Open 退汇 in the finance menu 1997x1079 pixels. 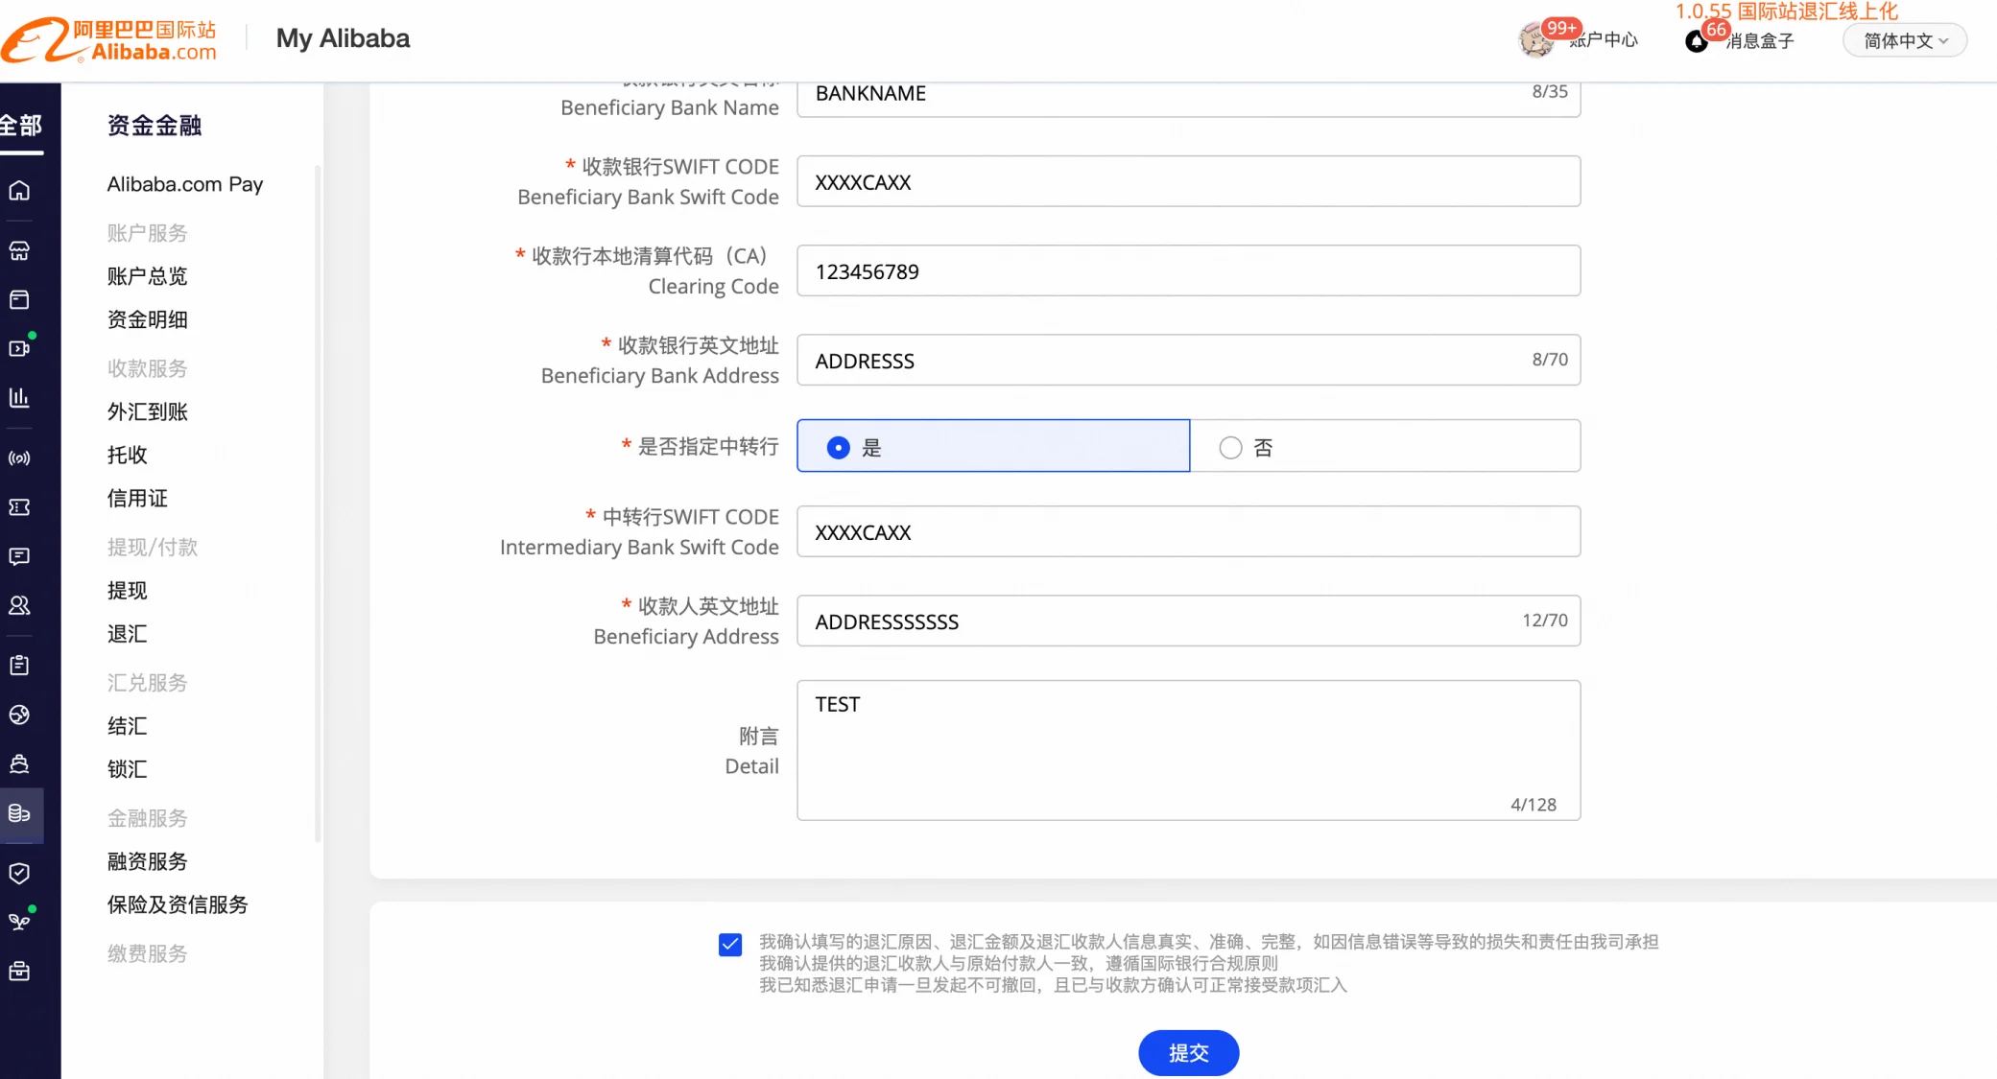128,634
